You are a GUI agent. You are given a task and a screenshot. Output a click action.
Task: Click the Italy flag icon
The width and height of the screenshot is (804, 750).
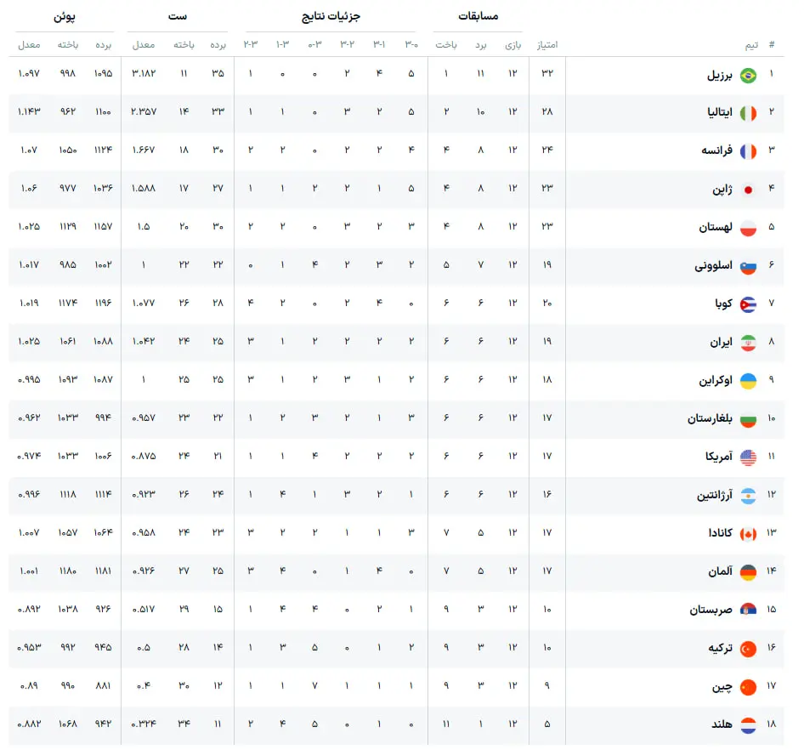(x=748, y=113)
